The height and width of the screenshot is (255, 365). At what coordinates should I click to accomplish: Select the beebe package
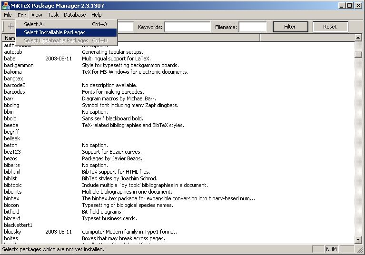11,126
